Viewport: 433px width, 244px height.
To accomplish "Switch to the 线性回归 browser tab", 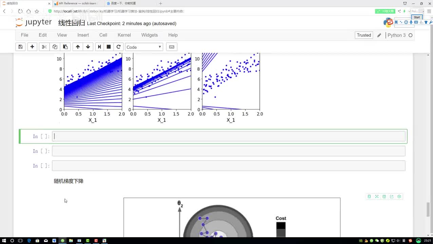I will coord(25,3).
